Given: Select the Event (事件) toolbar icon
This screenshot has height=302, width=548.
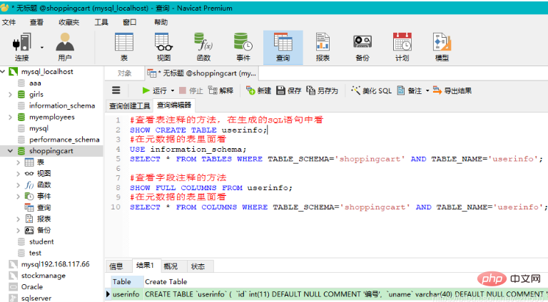Looking at the screenshot, I should [x=243, y=47].
